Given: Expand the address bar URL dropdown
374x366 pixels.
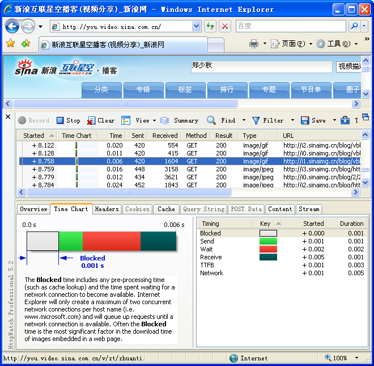Looking at the screenshot, I should point(197,27).
